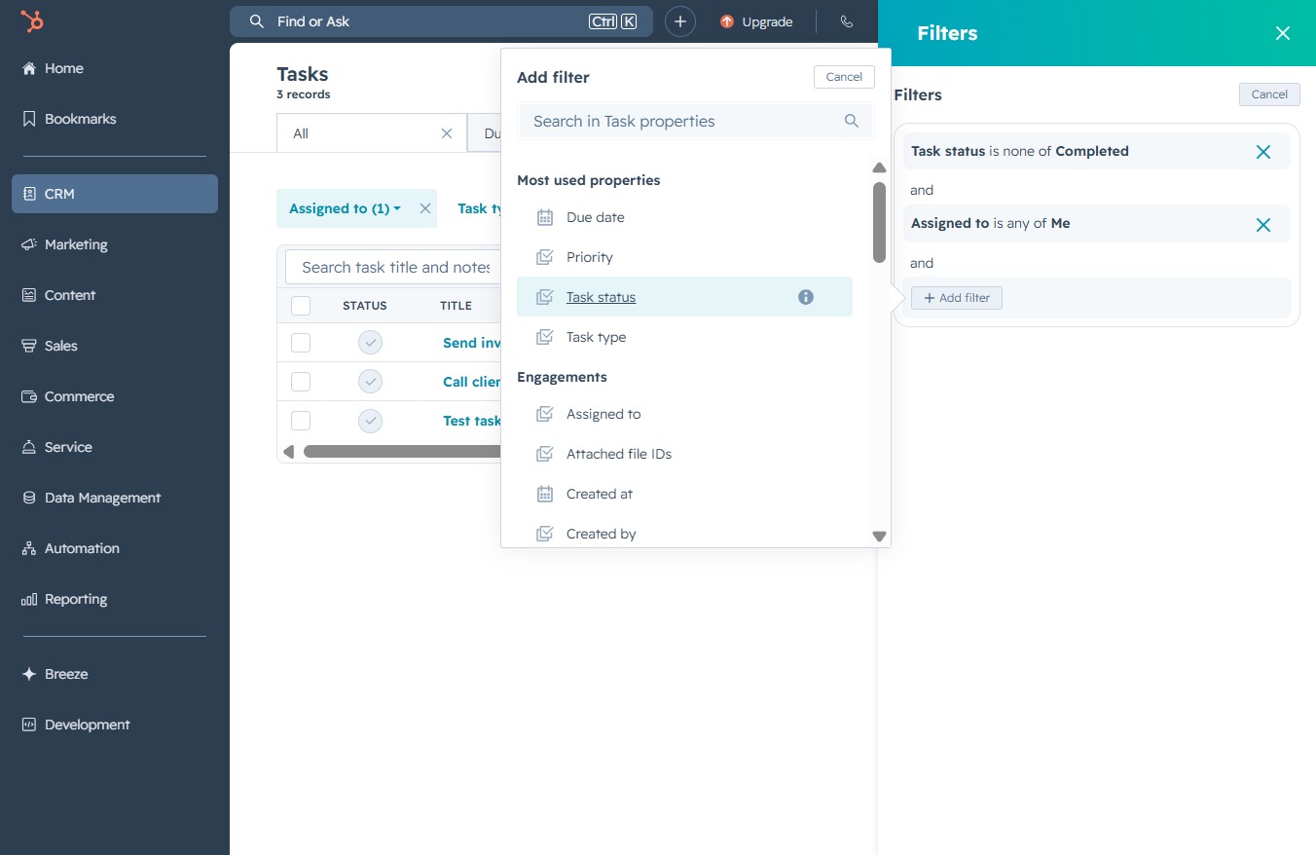Image resolution: width=1316 pixels, height=855 pixels.
Task: Click the Reporting bar chart icon
Action: [x=28, y=599]
